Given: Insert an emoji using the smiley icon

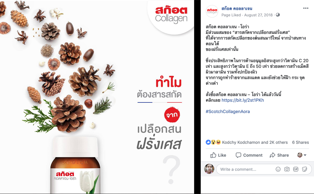Looking at the screenshot, I should click(x=278, y=169).
